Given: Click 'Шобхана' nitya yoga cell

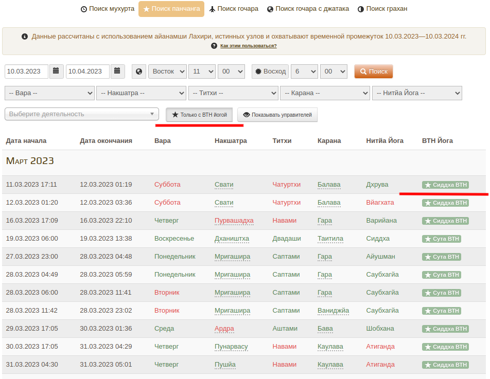Looking at the screenshot, I should [x=380, y=329].
